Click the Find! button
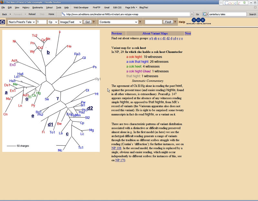 tap(168, 22)
